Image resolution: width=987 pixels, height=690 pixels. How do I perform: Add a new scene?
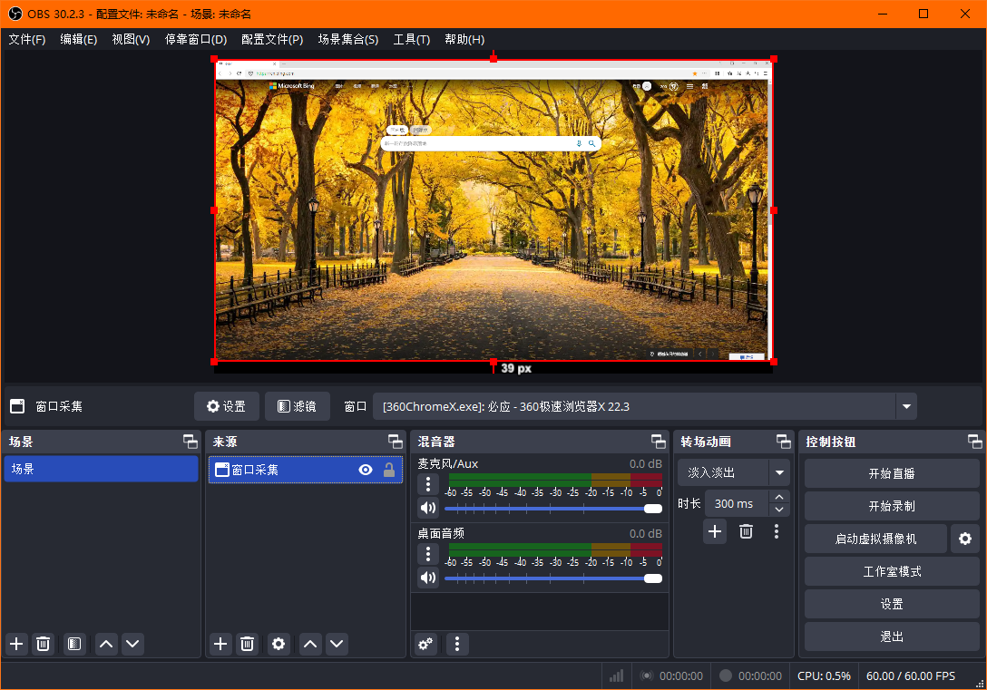tap(15, 644)
